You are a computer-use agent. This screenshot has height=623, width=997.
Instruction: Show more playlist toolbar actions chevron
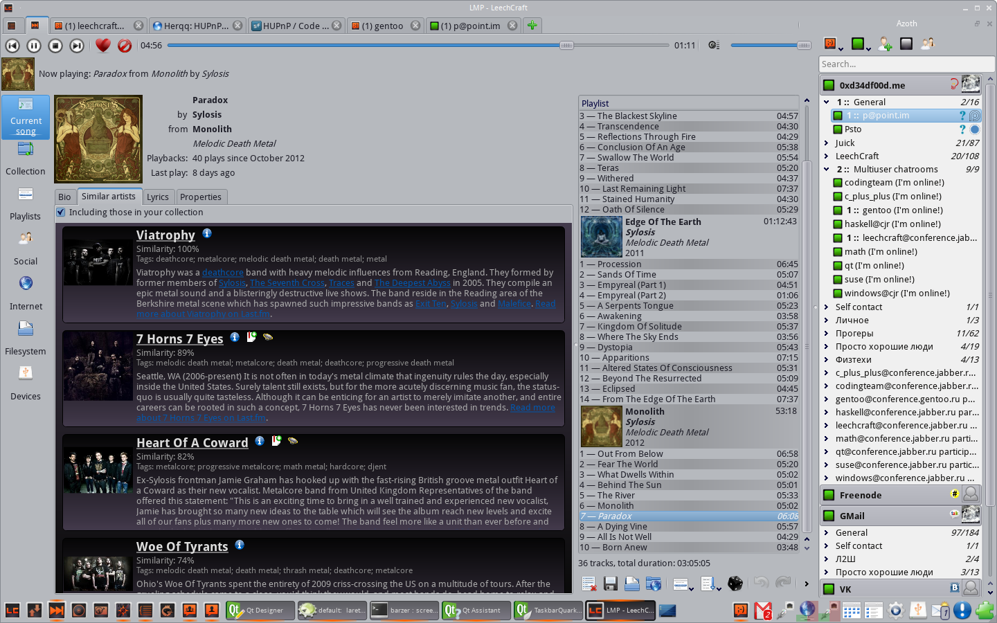click(806, 584)
